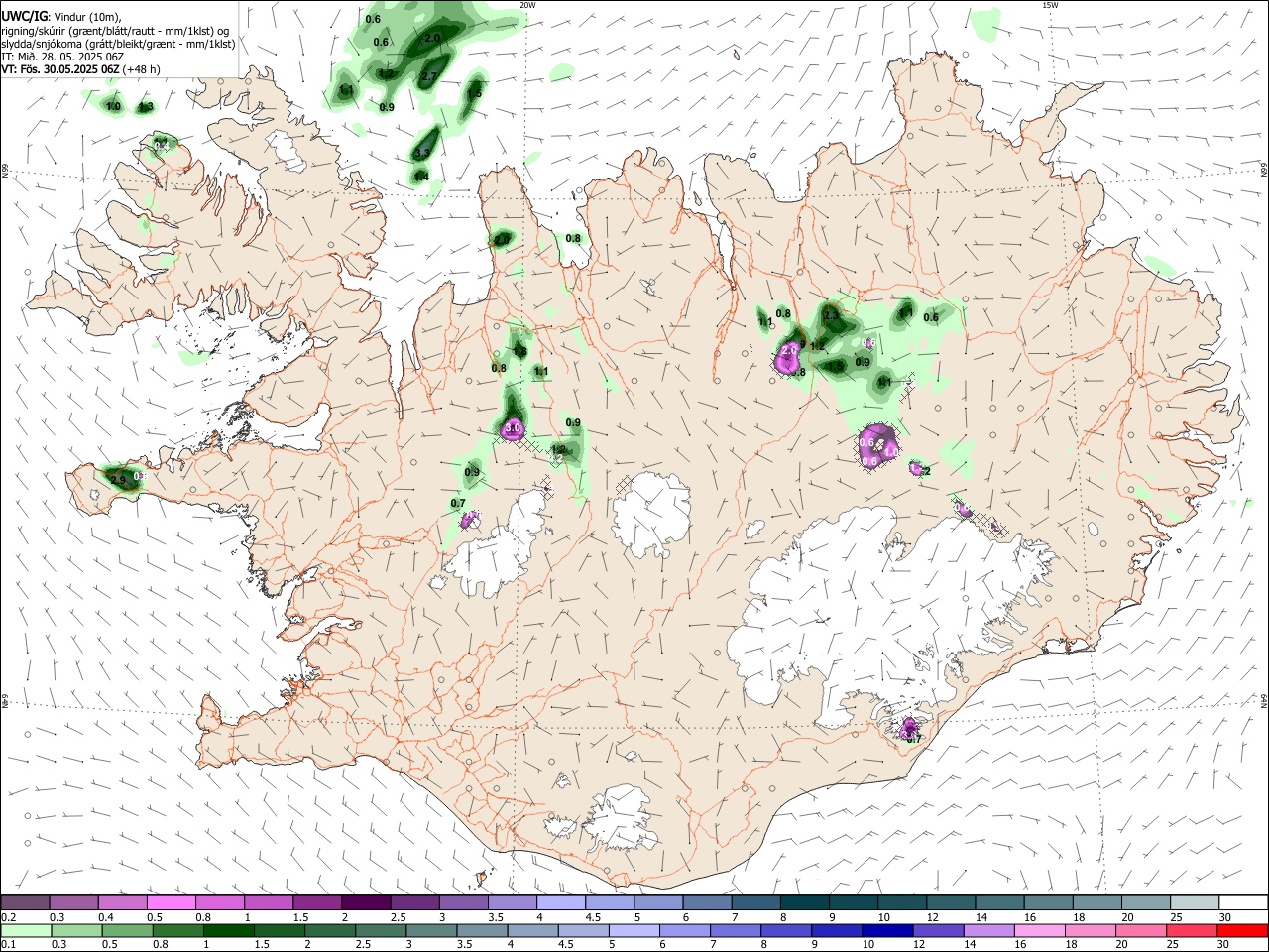Click the "1.4" precipitation value offshore
The height and width of the screenshot is (952, 1269).
pos(421,177)
